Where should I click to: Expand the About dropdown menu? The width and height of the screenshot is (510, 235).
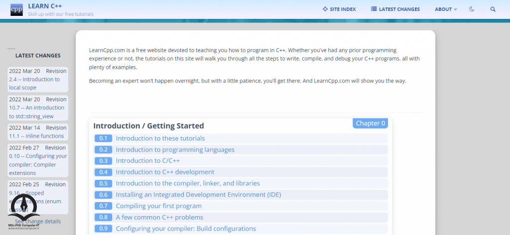[446, 9]
